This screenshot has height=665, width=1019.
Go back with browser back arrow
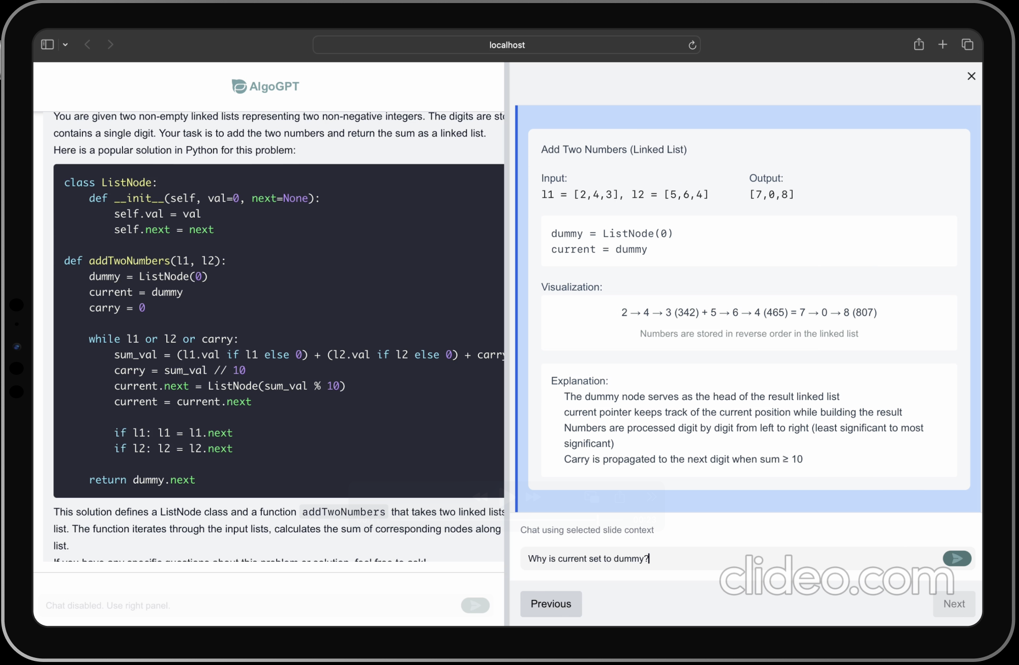coord(87,45)
